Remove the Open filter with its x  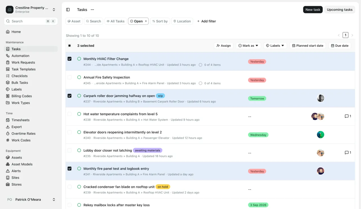(146, 21)
